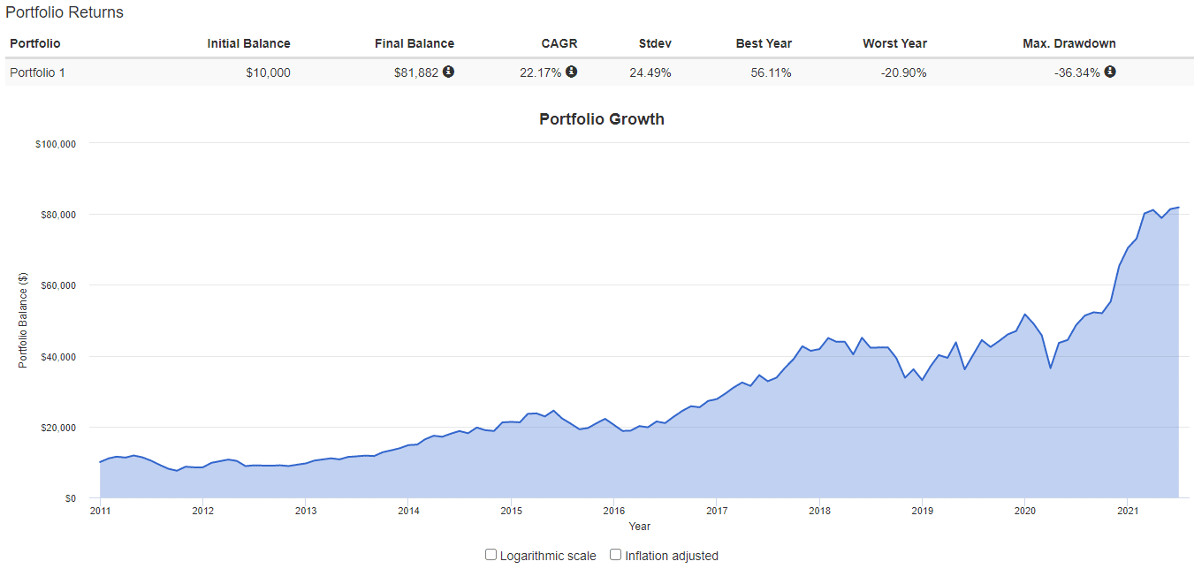Select the Portfolio 1 row label
This screenshot has height=569, width=1194.
[37, 72]
